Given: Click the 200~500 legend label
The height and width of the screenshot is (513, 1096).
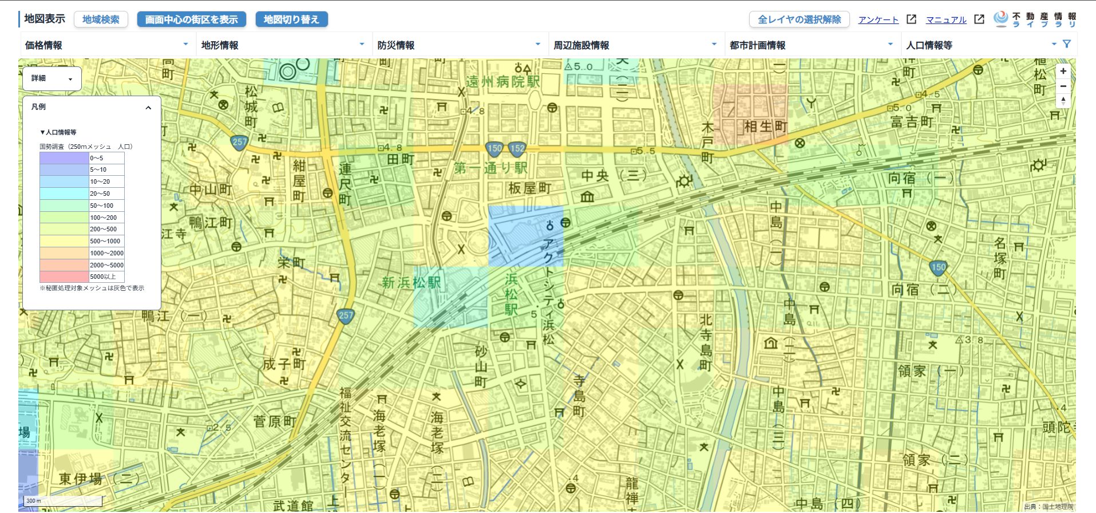Looking at the screenshot, I should pyautogui.click(x=104, y=229).
